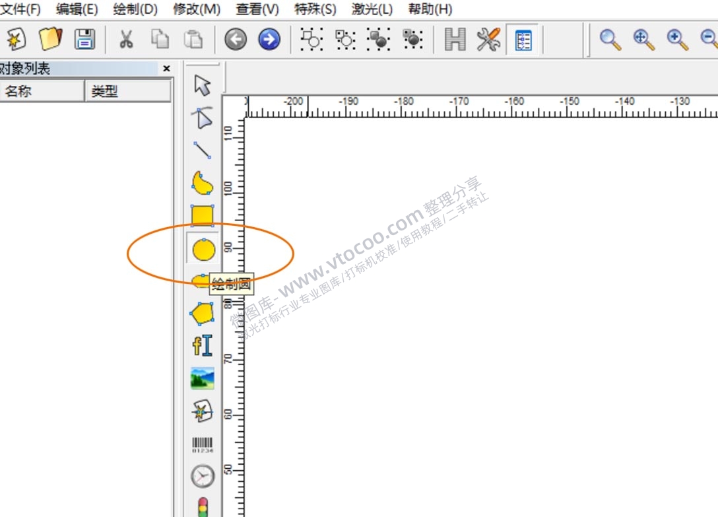The height and width of the screenshot is (517, 718).
Task: Select the barcode tool
Action: pos(203,444)
